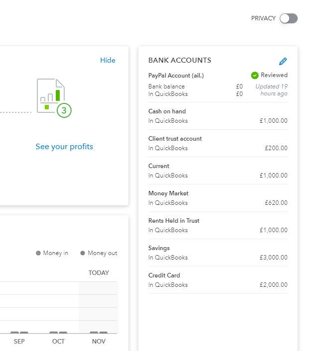Click Updated 19 hours ago text

click(x=272, y=90)
